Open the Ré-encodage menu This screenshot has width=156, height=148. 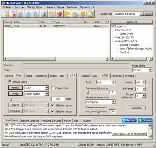tap(55, 7)
